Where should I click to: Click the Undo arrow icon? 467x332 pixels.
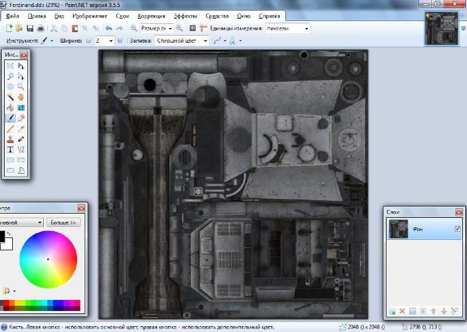click(109, 28)
